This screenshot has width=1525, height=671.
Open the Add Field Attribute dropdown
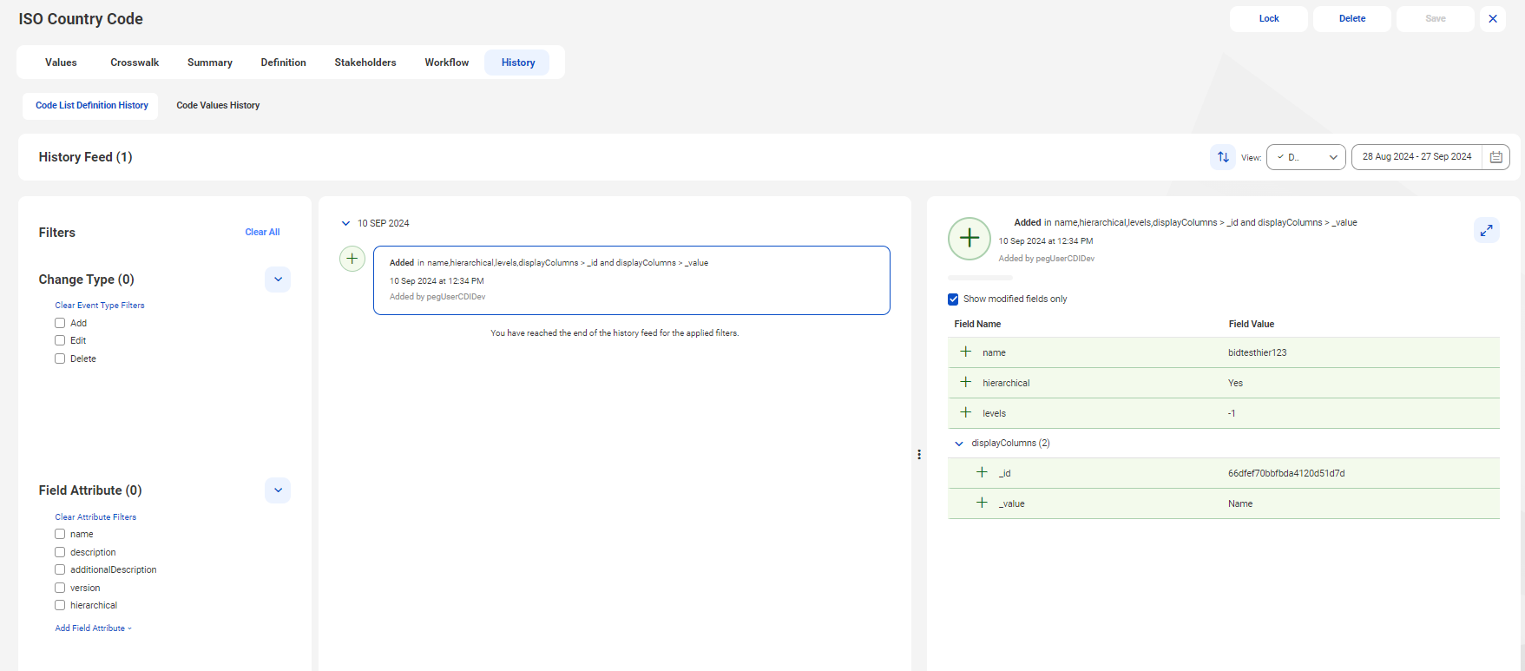point(94,628)
